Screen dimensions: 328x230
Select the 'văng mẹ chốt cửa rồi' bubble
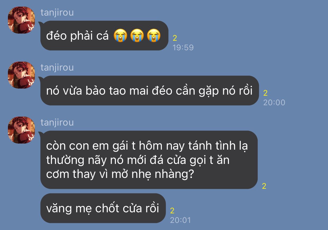click(x=103, y=208)
